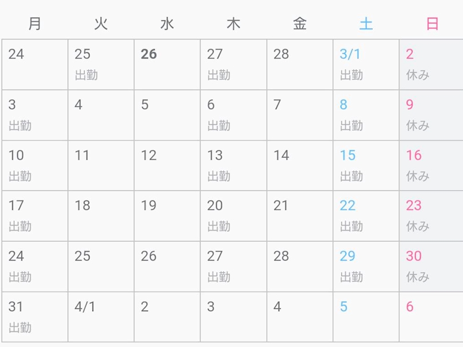Open Thursday the 20th work day
463x347 pixels.
tap(233, 216)
